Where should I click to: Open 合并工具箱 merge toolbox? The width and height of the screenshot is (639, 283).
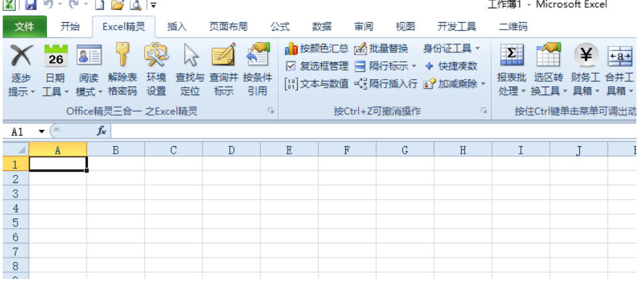coord(620,70)
